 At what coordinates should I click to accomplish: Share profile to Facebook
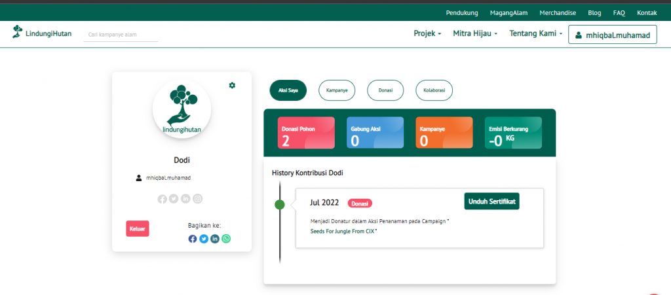(x=193, y=239)
